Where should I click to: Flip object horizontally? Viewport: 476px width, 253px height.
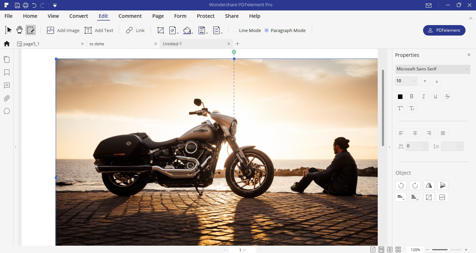(429, 185)
